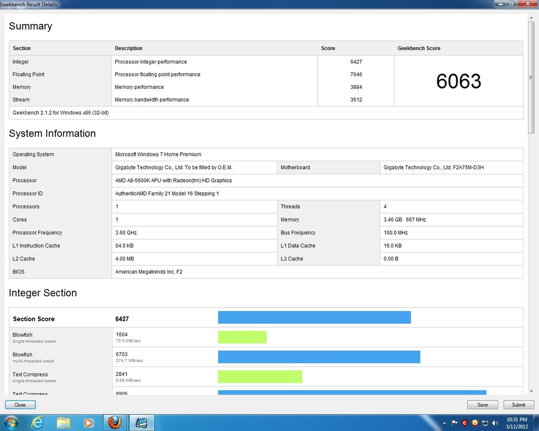Click the Bus Frequency value 100.0 MHz
539x431 pixels.
point(396,233)
